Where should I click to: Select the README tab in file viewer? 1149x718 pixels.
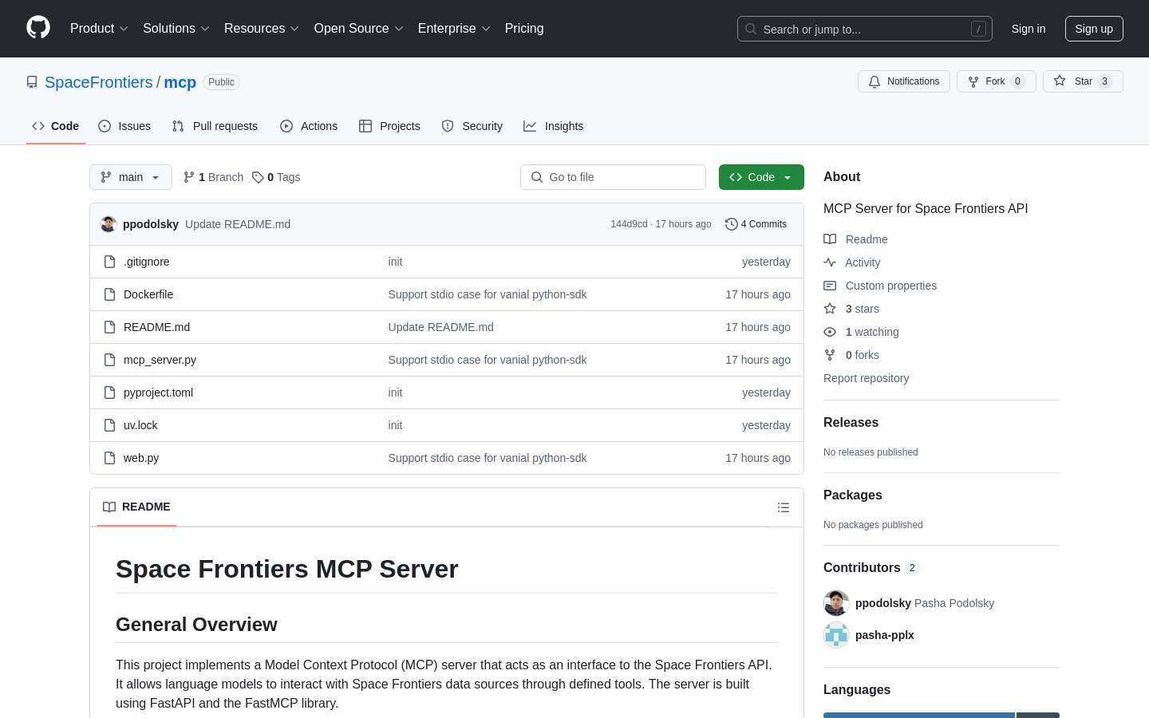(x=136, y=507)
